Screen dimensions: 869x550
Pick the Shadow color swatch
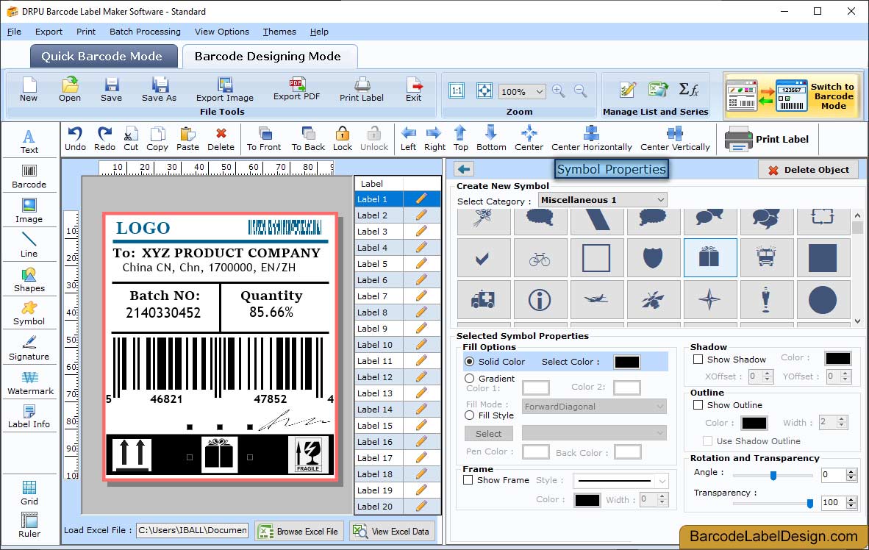(837, 358)
